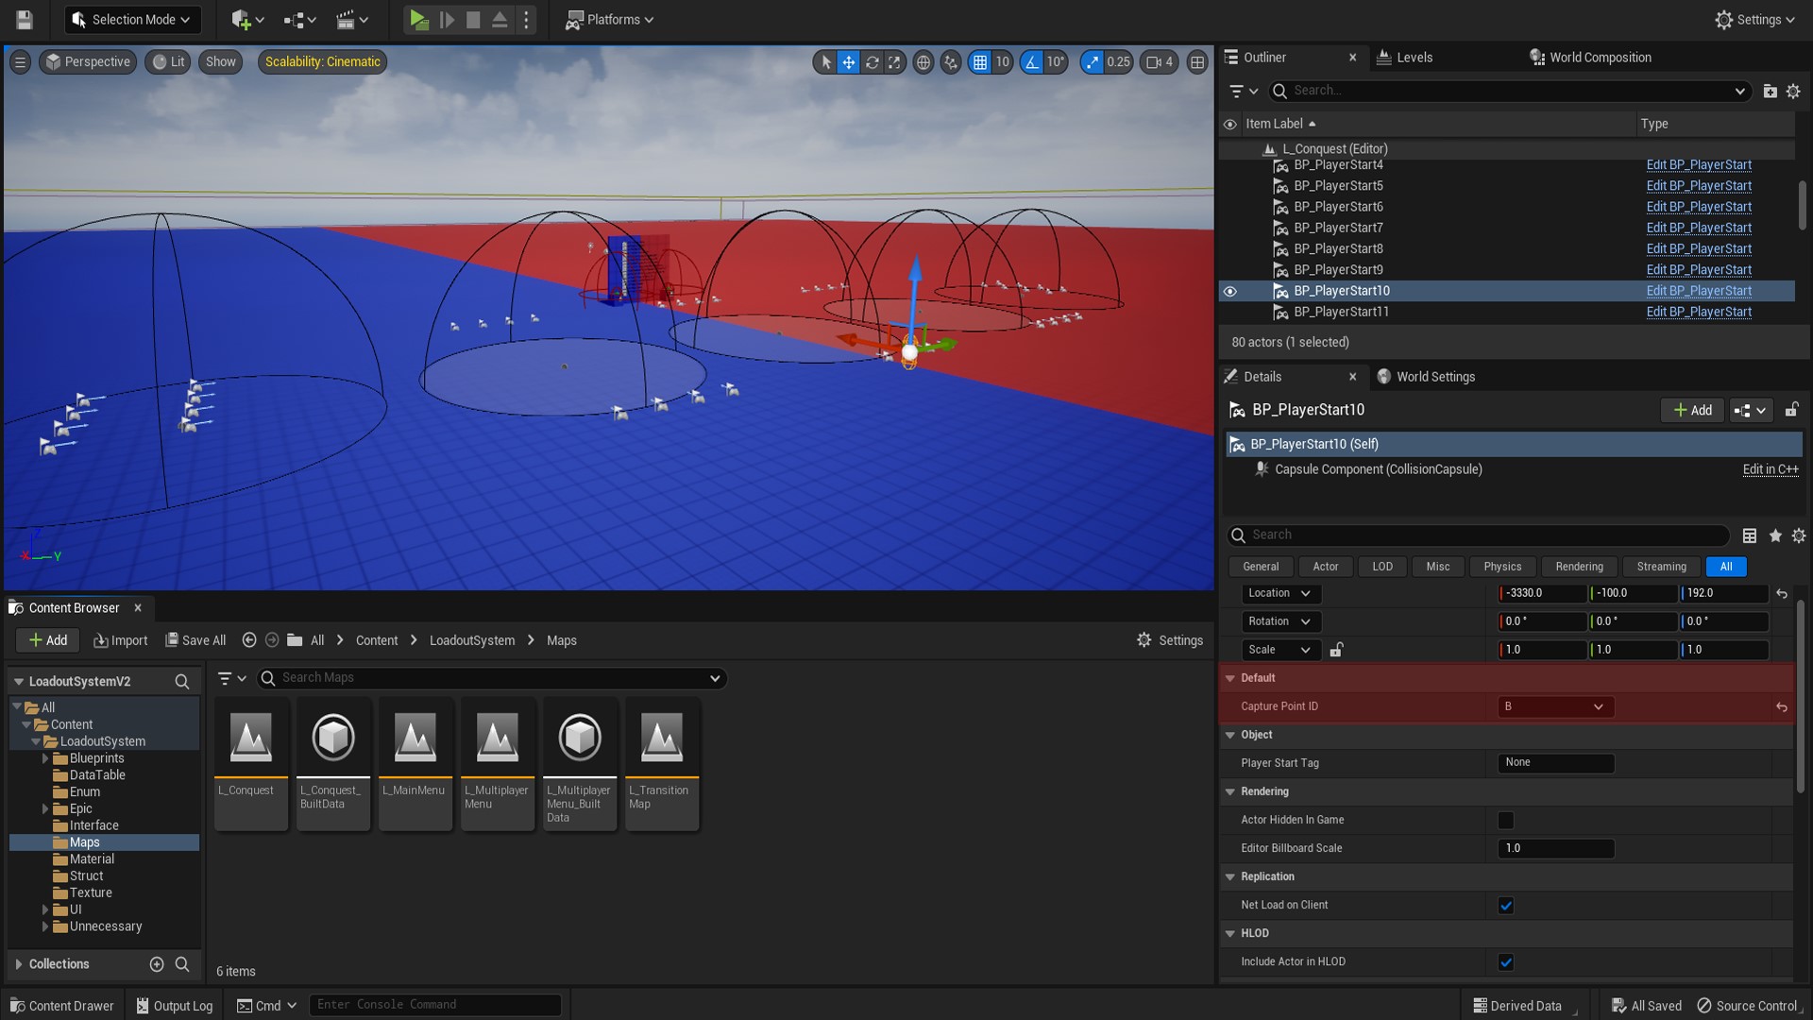Click the Import button in Content Browser

point(121,640)
